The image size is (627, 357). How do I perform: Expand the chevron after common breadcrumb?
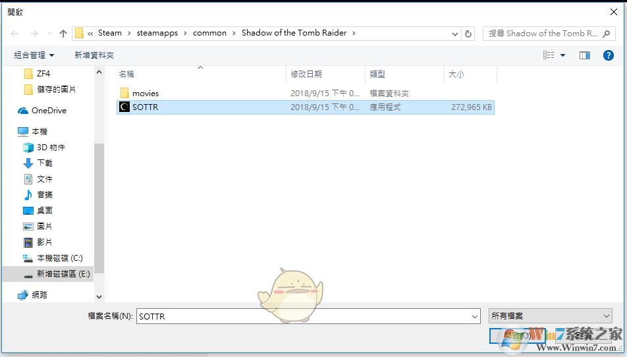point(234,34)
